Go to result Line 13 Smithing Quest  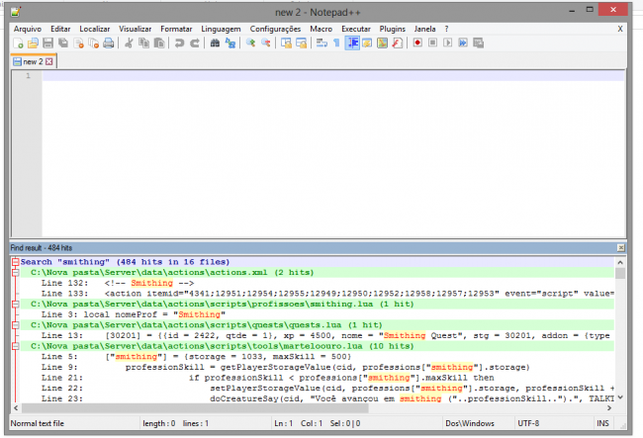pos(325,335)
